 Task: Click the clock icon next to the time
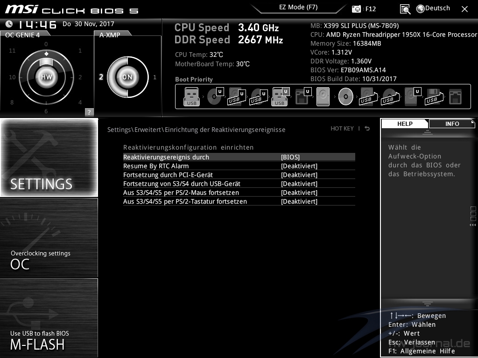pos(9,24)
